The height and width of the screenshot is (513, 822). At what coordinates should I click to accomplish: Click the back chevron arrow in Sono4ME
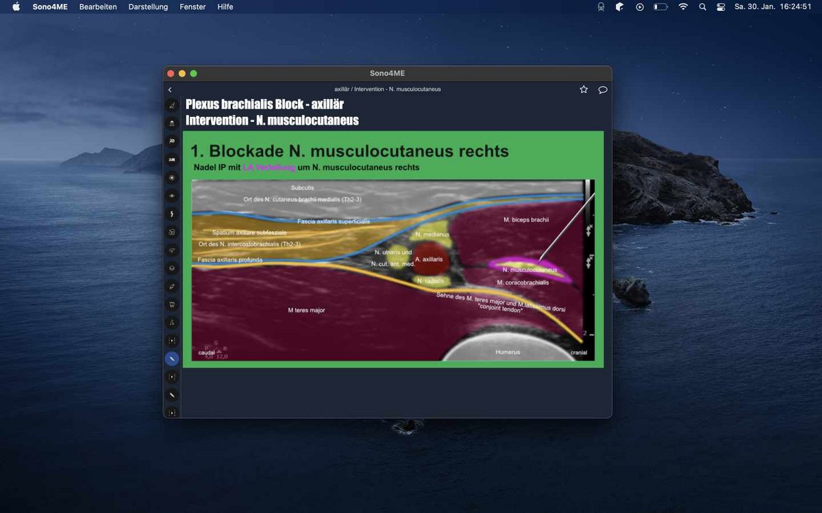170,90
